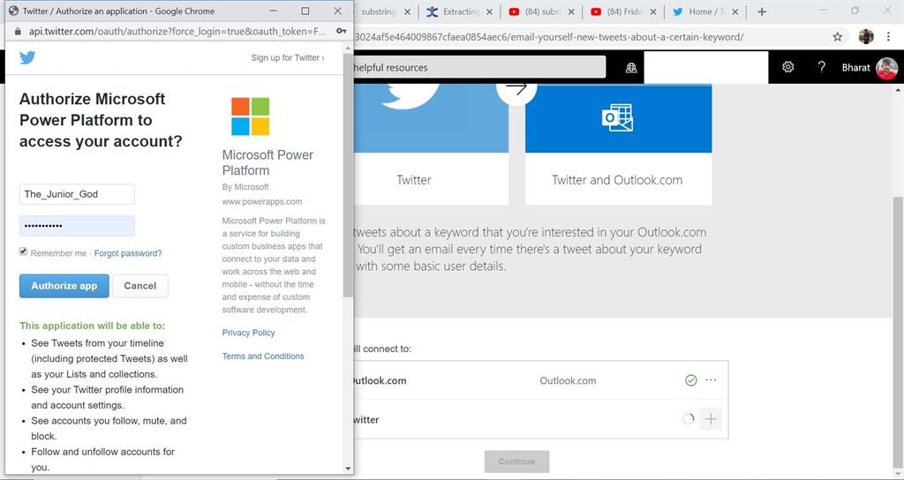
Task: Open Sign up for Twitter link
Action: (x=288, y=57)
